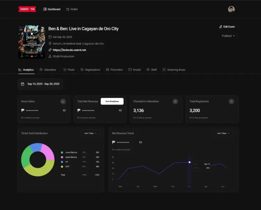Open the Promotion tab

[114, 70]
